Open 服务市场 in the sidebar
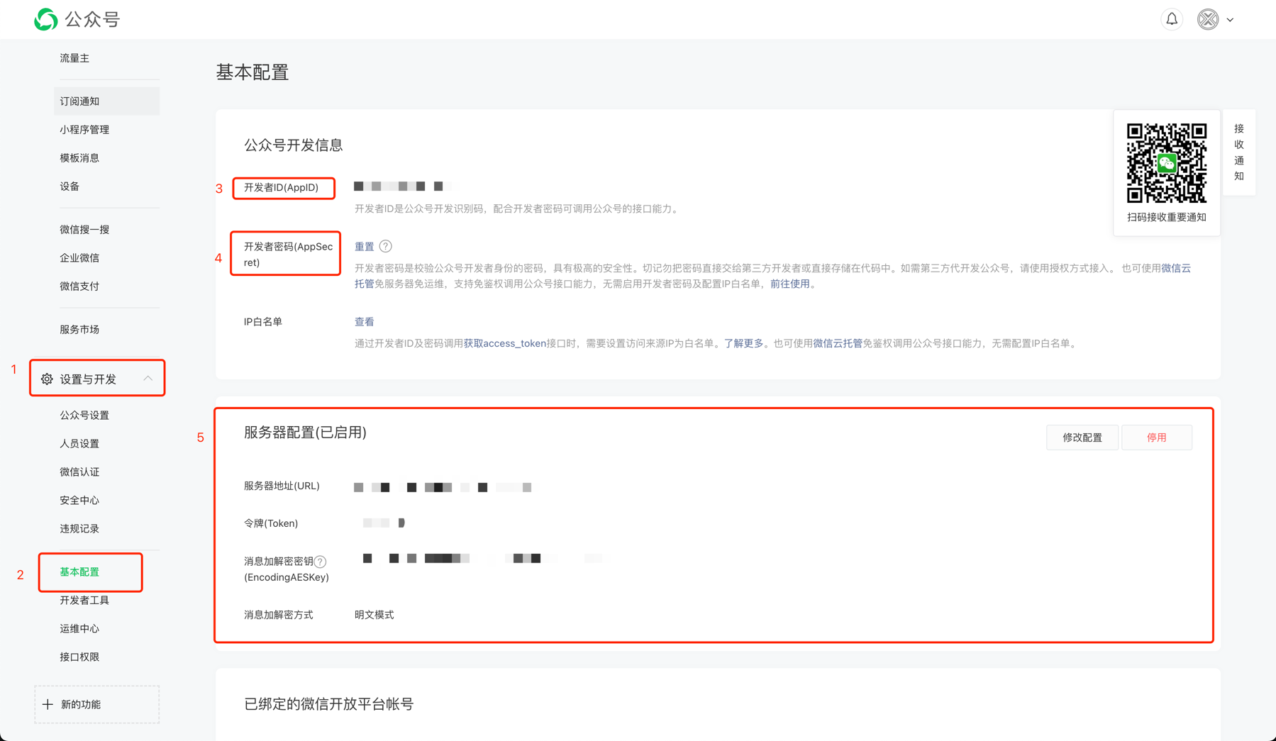Image resolution: width=1276 pixels, height=741 pixels. coord(79,330)
